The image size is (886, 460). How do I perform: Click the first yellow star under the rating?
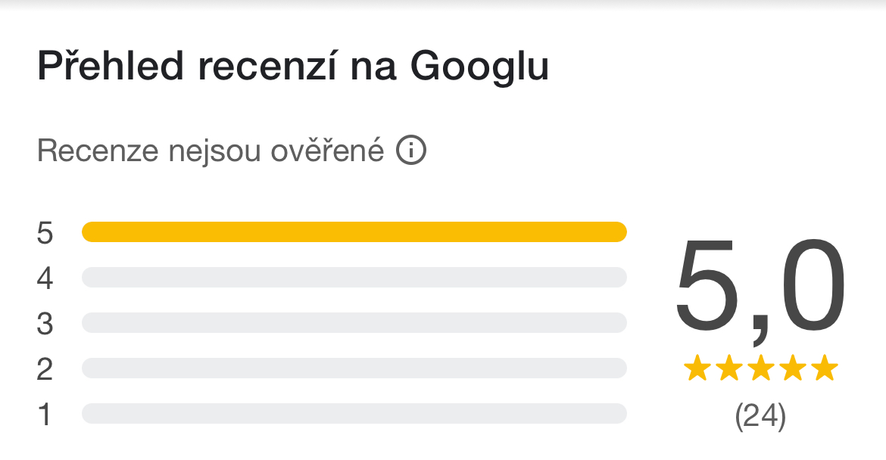point(696,369)
